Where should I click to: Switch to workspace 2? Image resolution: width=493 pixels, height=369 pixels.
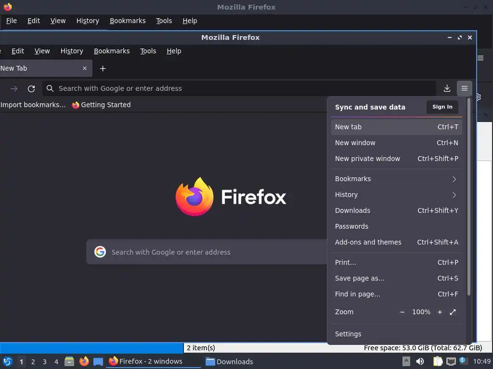point(33,362)
